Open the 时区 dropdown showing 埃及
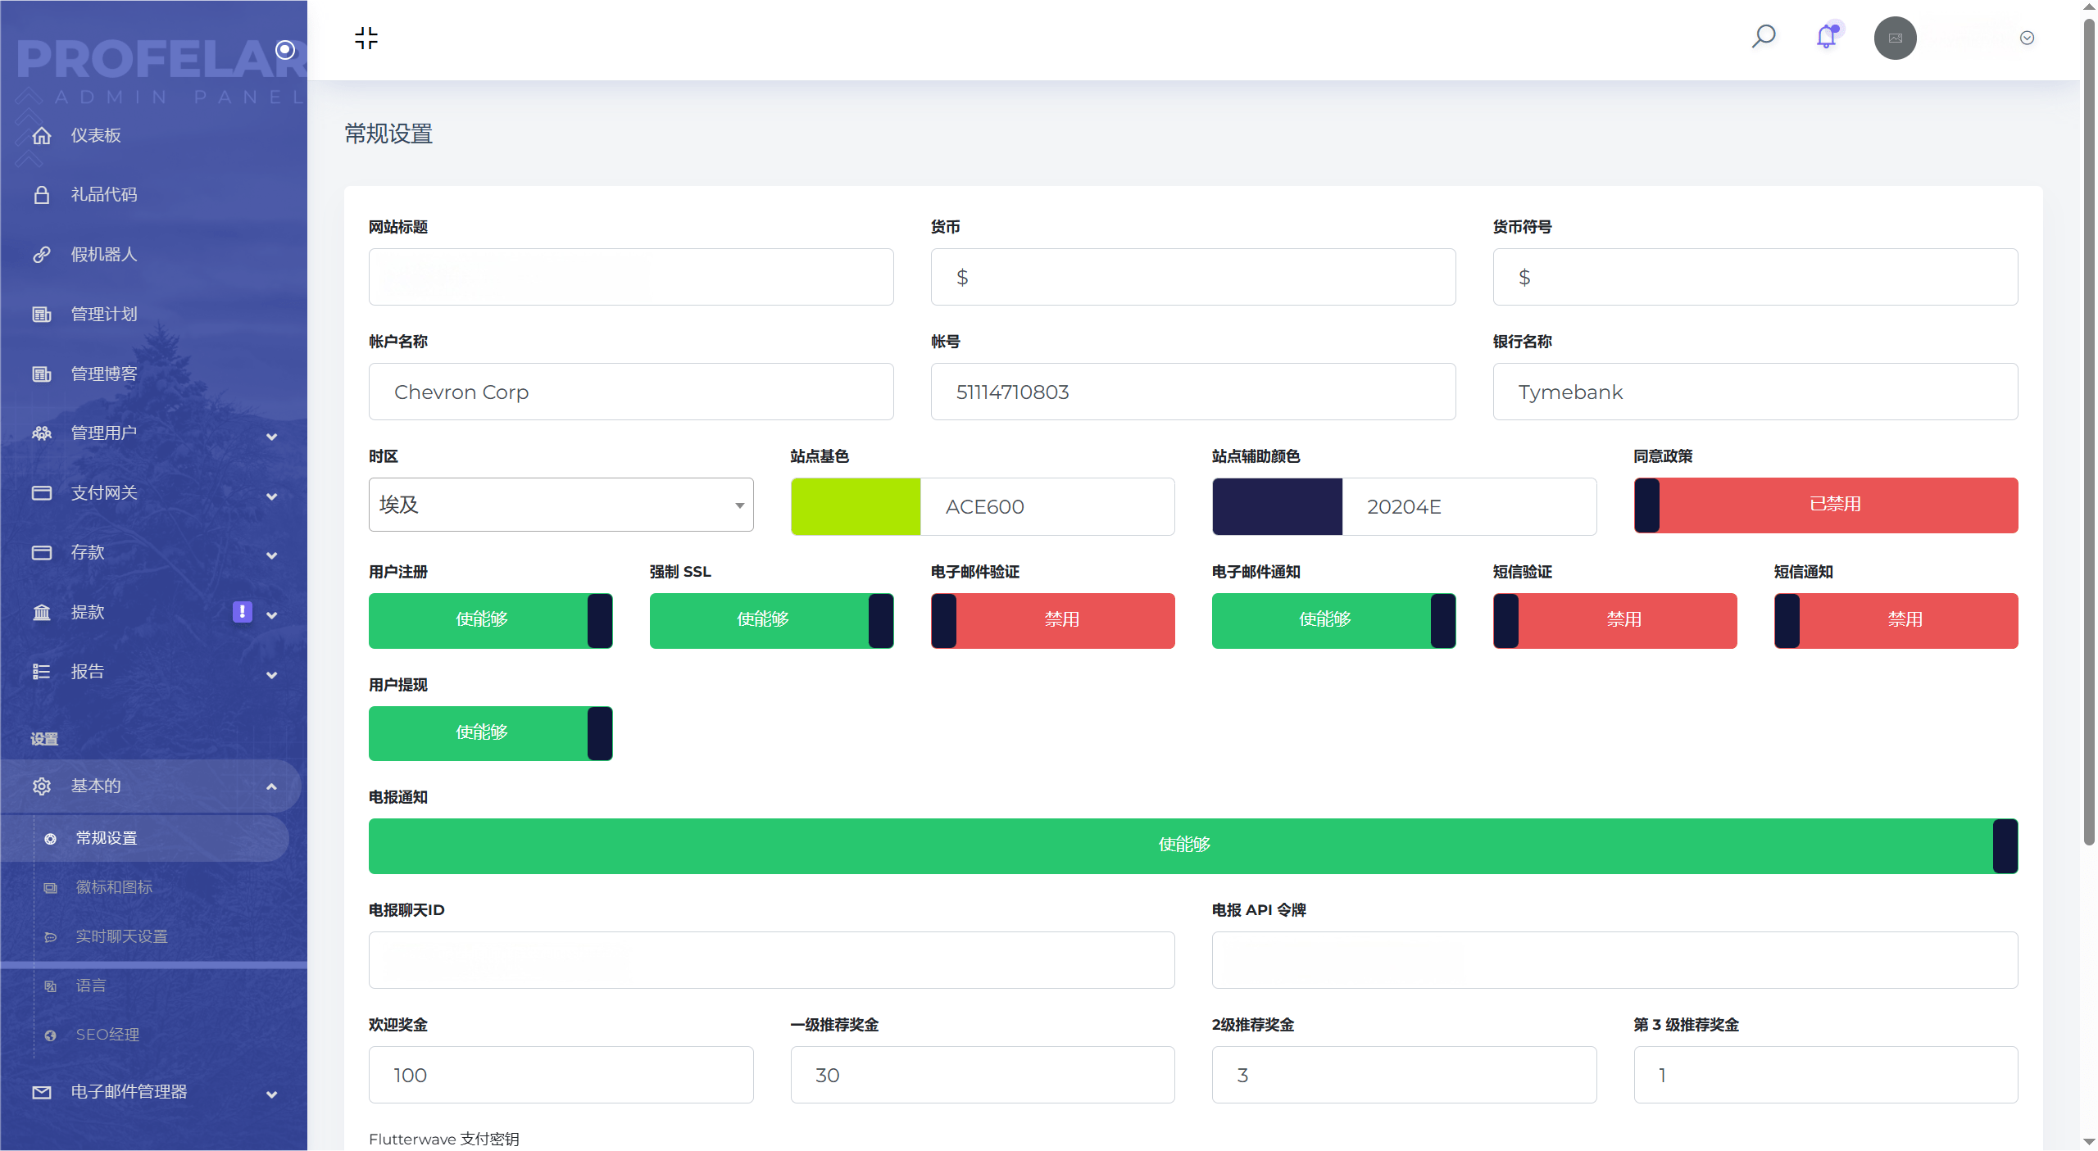Screen dimensions: 2098x1151 tap(561, 505)
